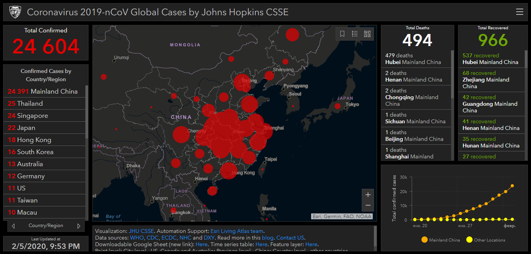Open the hamburger menu in the header
Screen dimensions: 531x254
point(519,12)
